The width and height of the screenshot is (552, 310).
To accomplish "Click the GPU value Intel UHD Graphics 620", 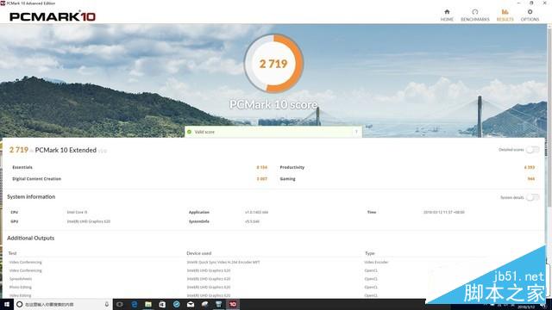I will point(89,221).
